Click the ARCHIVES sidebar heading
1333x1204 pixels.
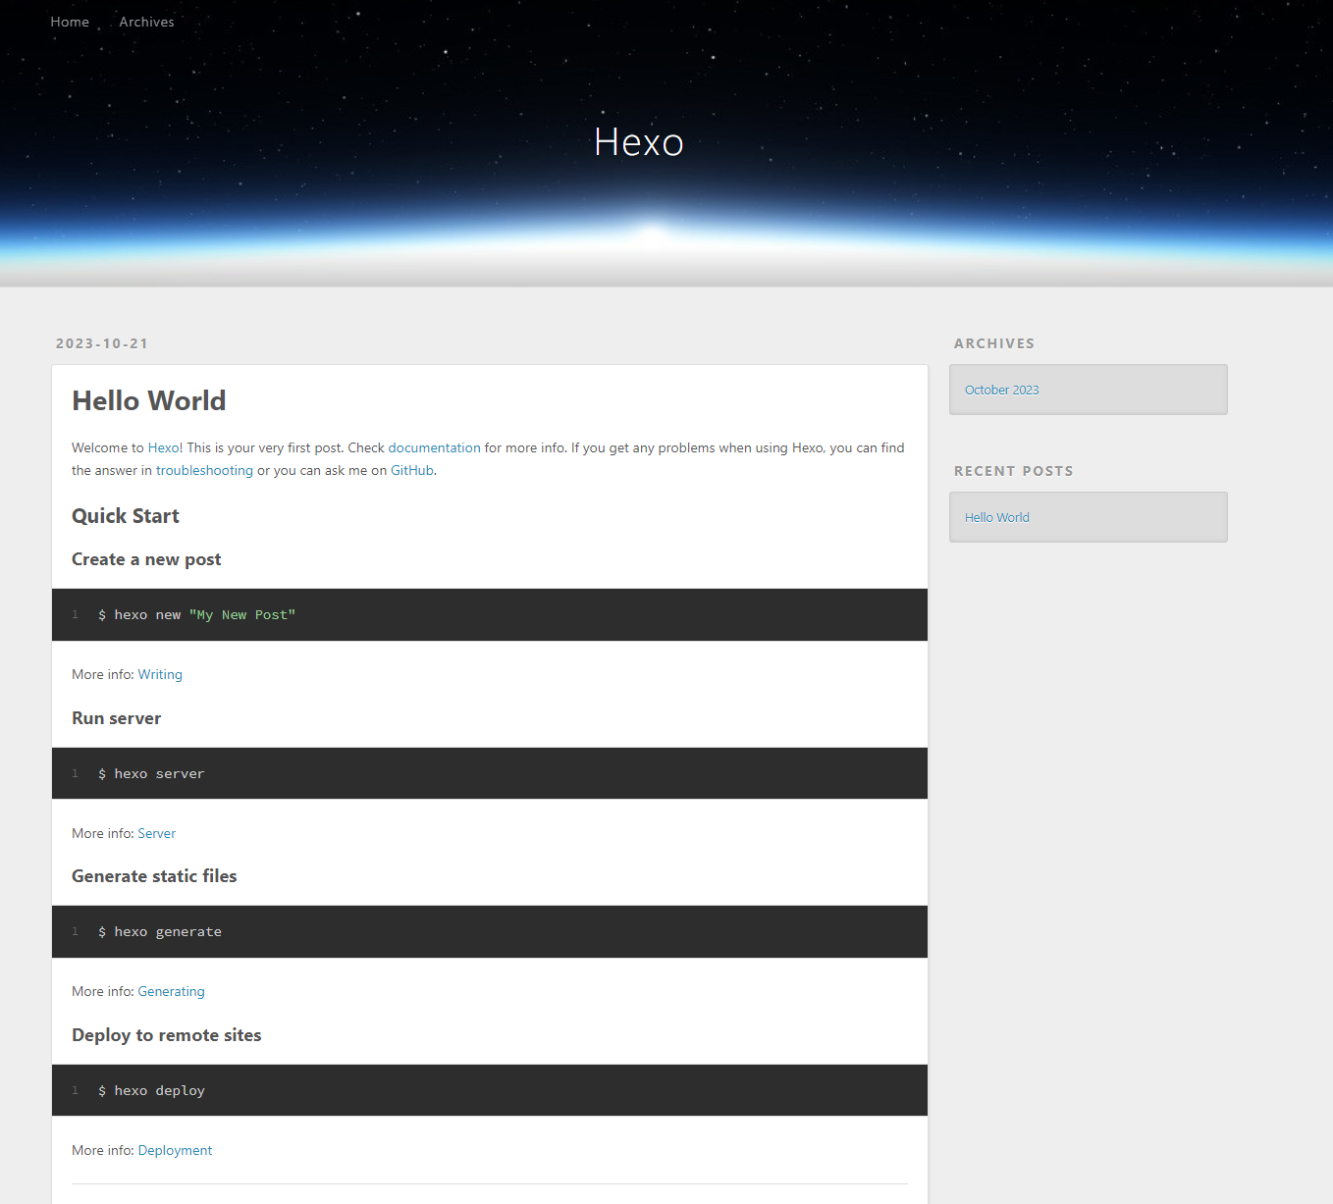pos(994,343)
